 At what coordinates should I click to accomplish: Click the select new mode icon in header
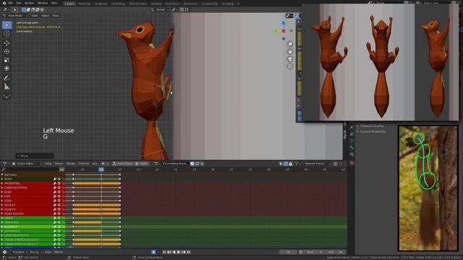(24, 9)
